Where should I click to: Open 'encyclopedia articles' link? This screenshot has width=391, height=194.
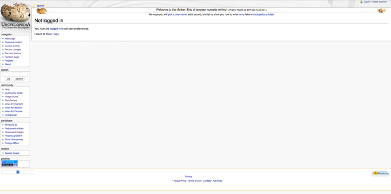[x=262, y=15]
